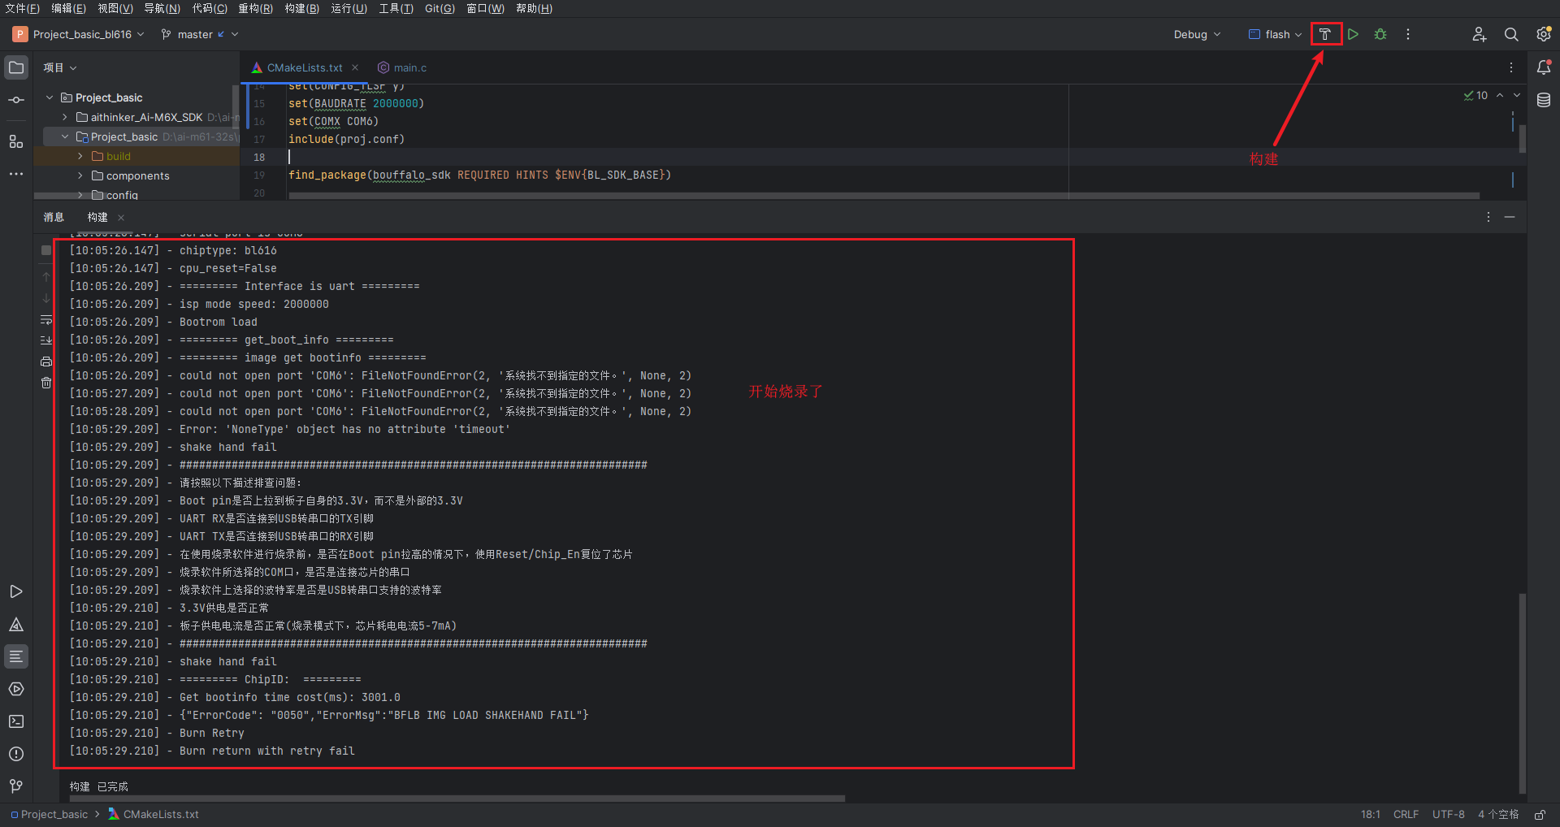
Task: Open the 重构 menu
Action: (255, 8)
